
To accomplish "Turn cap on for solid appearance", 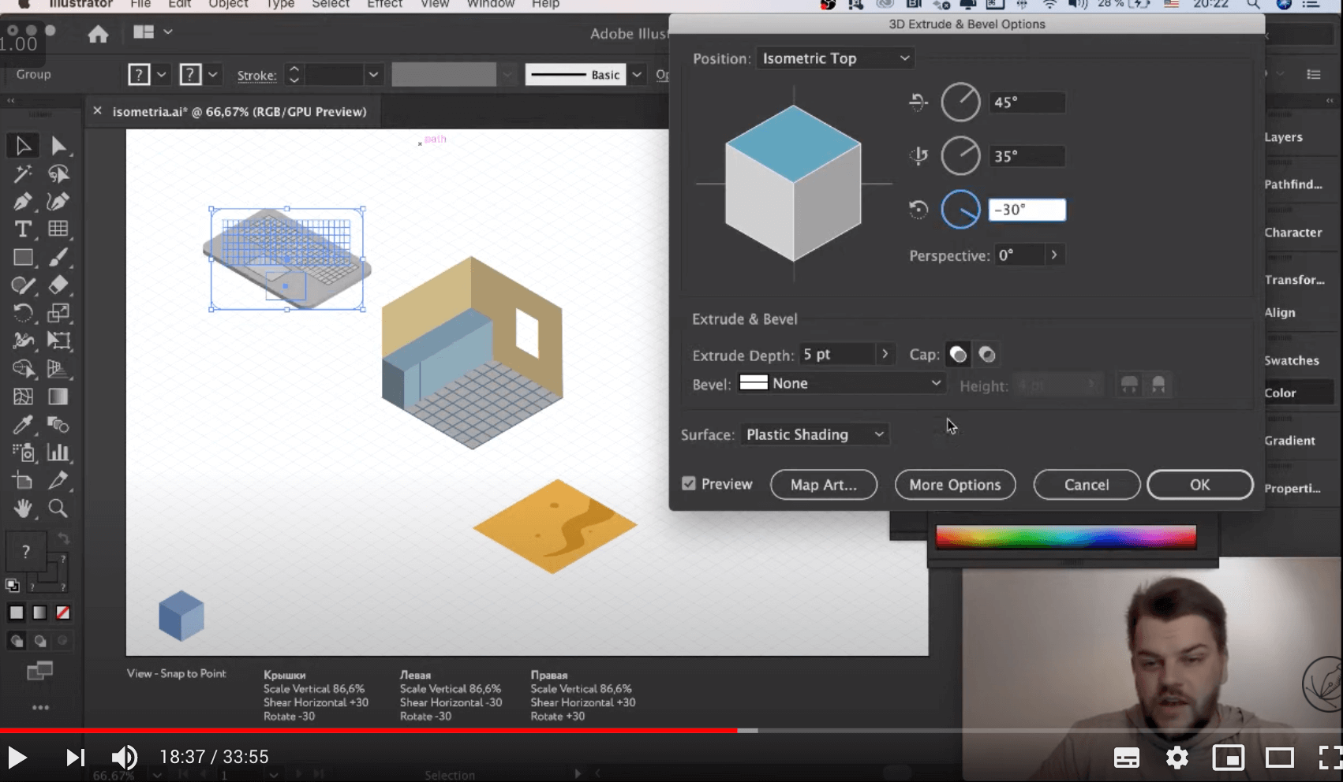I will coord(958,355).
